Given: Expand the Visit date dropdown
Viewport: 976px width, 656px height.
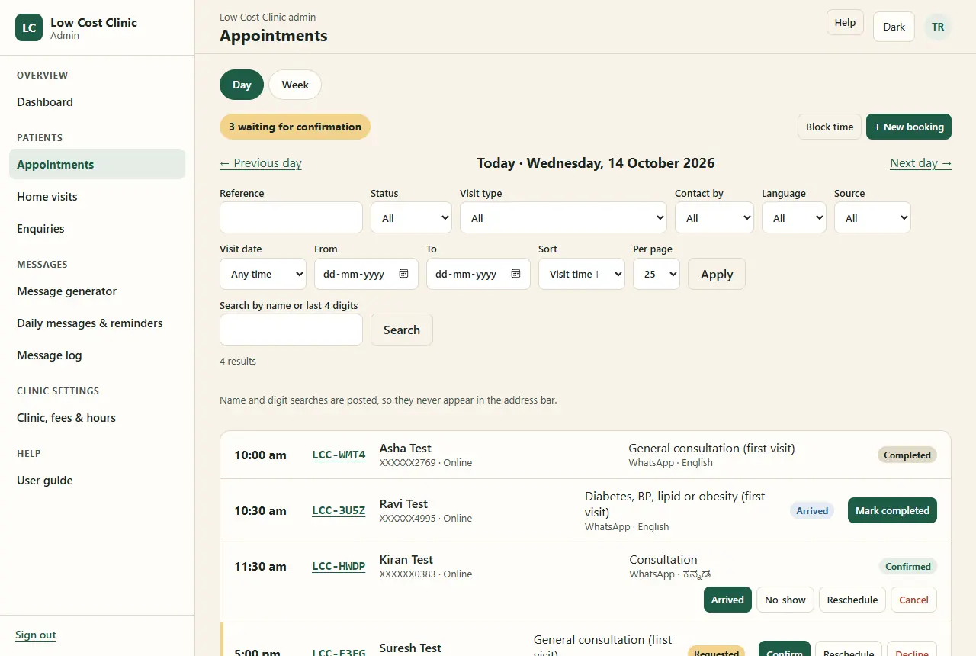Looking at the screenshot, I should 263,274.
